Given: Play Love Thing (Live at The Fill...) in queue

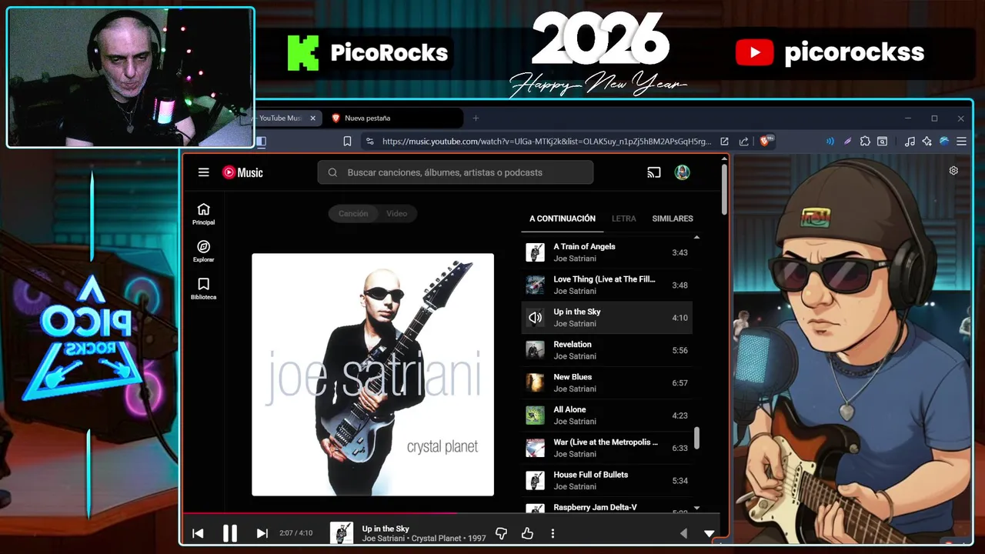Looking at the screenshot, I should click(607, 285).
